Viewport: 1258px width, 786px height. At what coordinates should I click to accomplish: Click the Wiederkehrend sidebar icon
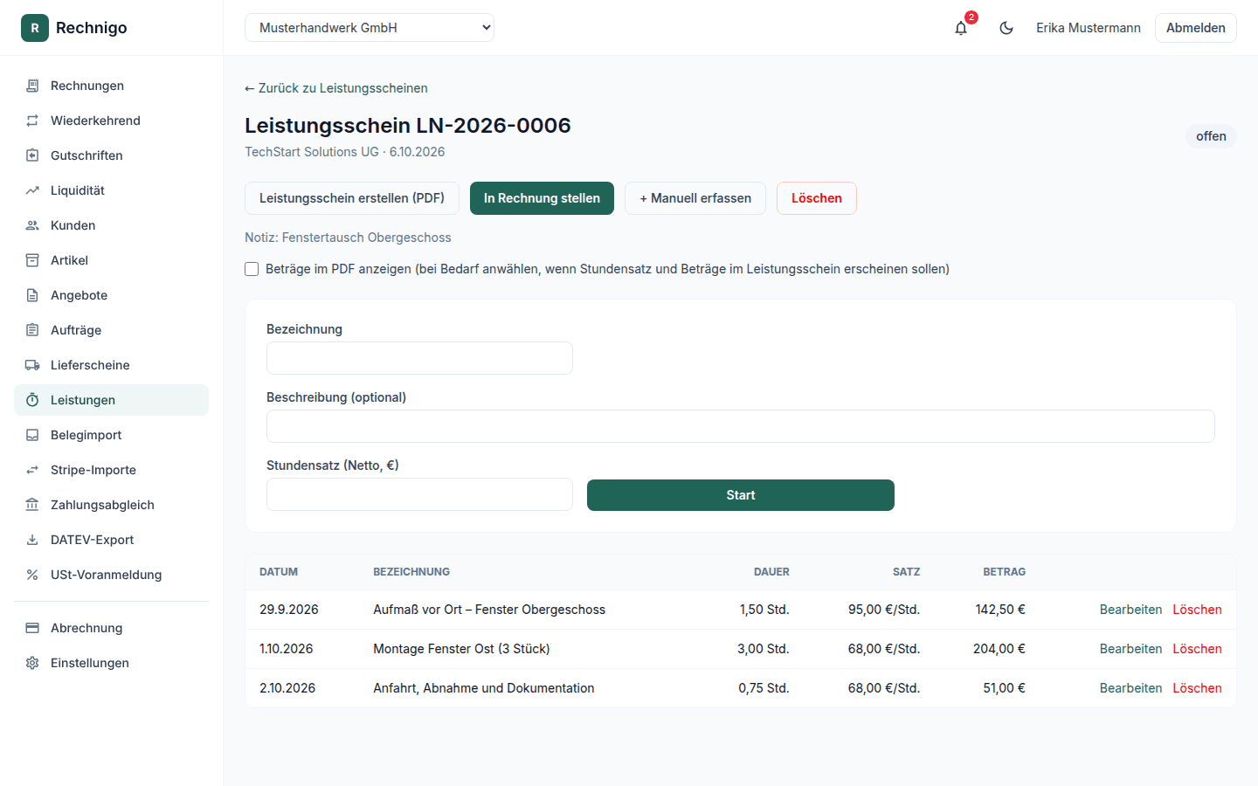coord(32,121)
